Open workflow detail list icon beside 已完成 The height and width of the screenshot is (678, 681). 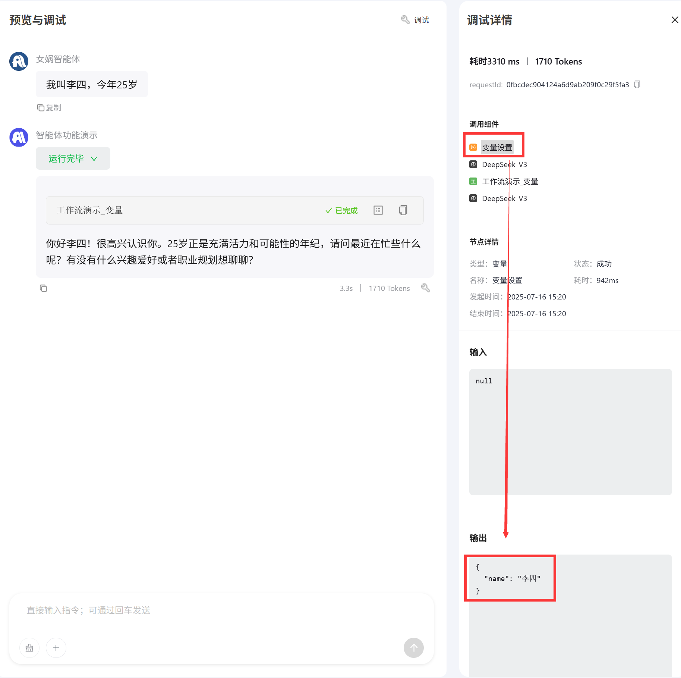[x=378, y=210]
